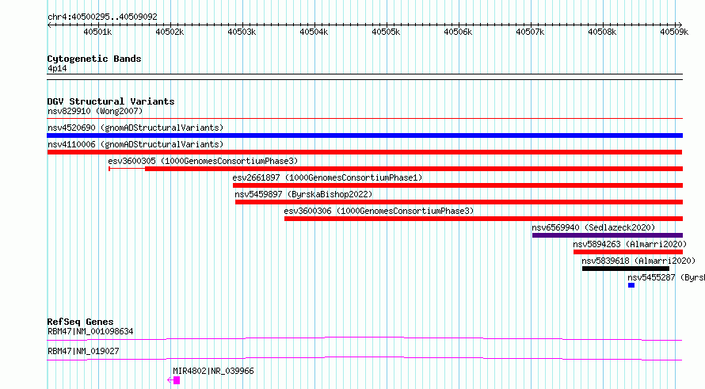Click the thin red nsv829910 line
The width and height of the screenshot is (705, 389).
364,119
